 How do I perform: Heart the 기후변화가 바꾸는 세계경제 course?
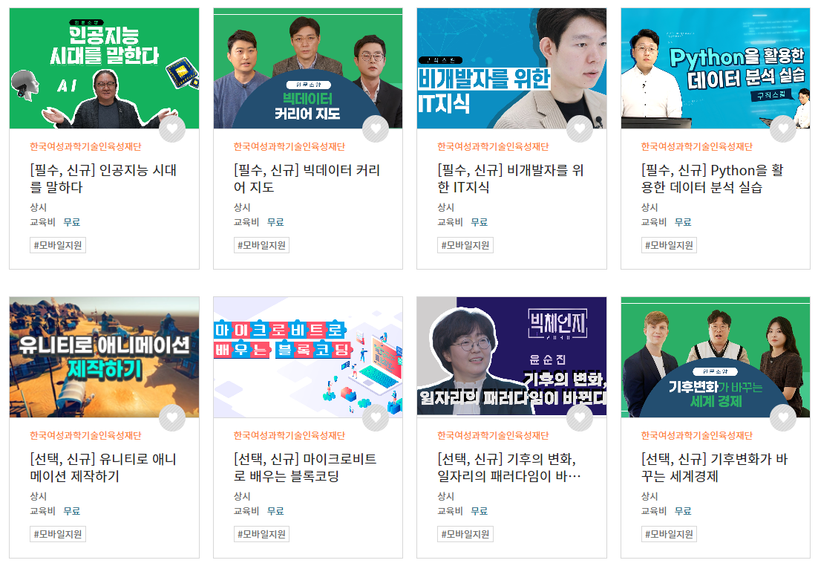point(783,417)
